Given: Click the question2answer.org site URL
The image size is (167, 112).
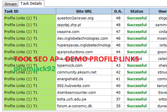Looking at the screenshot, I should [x=84, y=18].
